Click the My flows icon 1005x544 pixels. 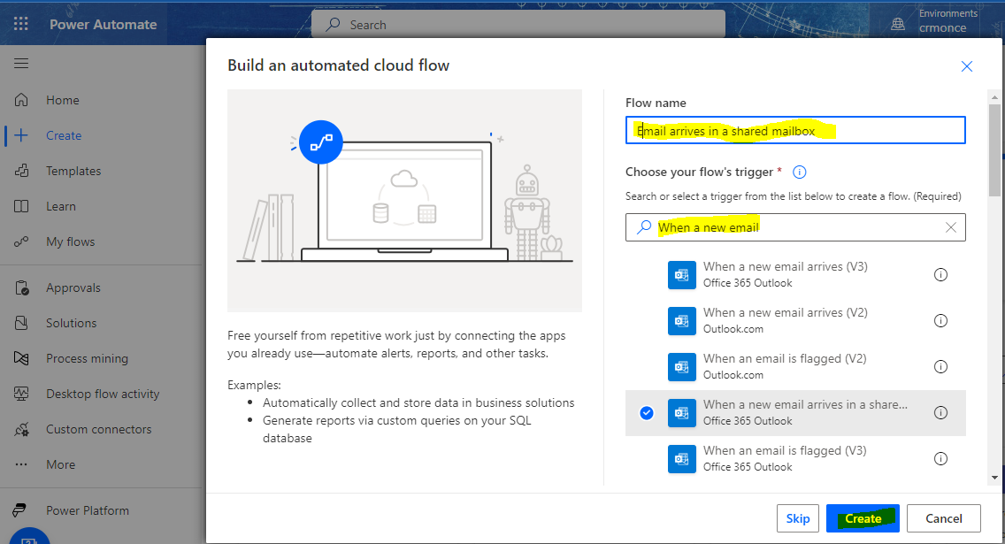coord(21,241)
